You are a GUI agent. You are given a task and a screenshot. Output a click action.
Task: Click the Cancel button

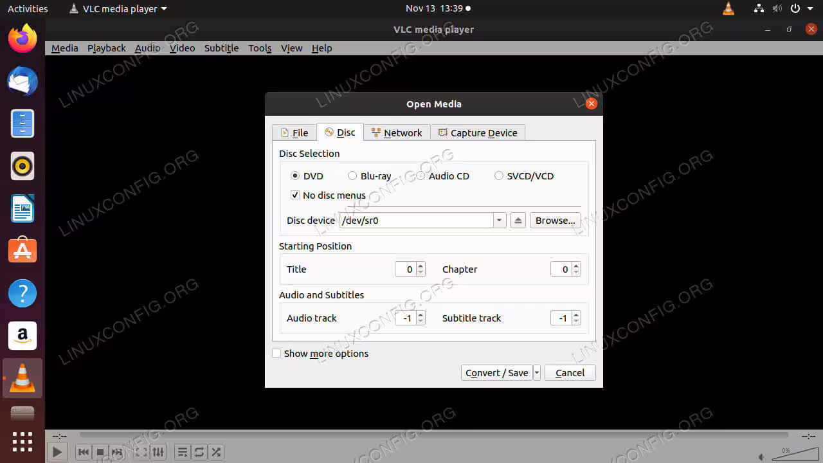pyautogui.click(x=570, y=373)
